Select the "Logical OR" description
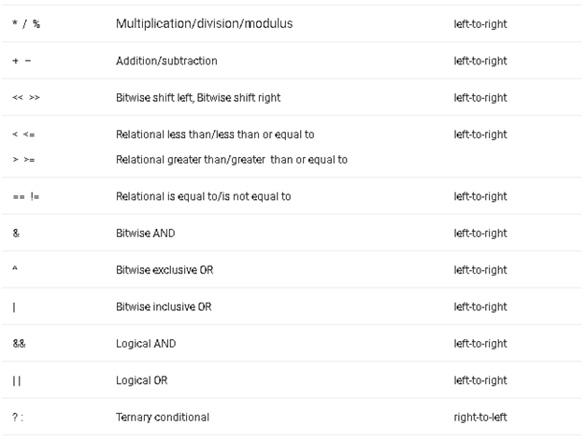This screenshot has width=587, height=439. point(142,380)
